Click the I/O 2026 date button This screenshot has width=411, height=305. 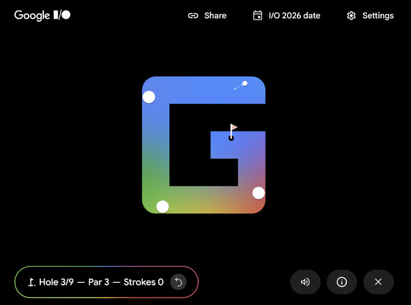pos(286,15)
